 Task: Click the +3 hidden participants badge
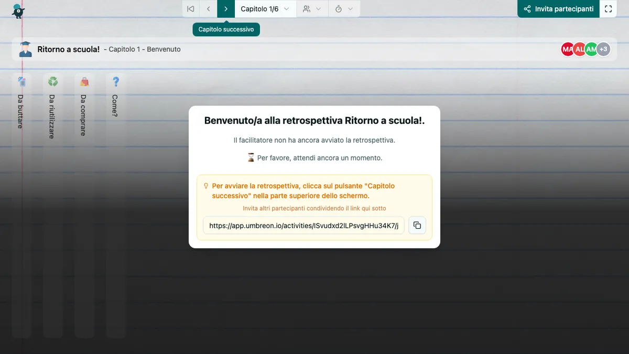pyautogui.click(x=603, y=49)
